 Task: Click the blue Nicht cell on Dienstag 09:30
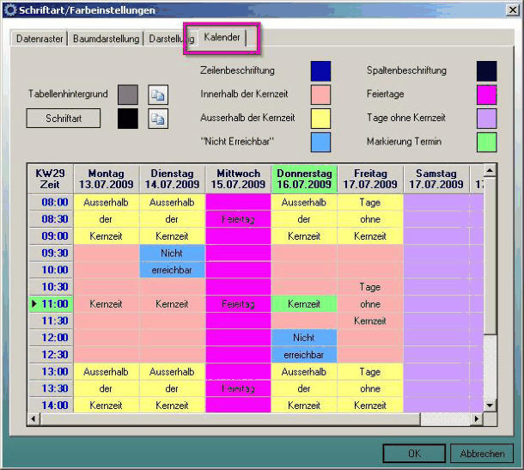click(172, 253)
